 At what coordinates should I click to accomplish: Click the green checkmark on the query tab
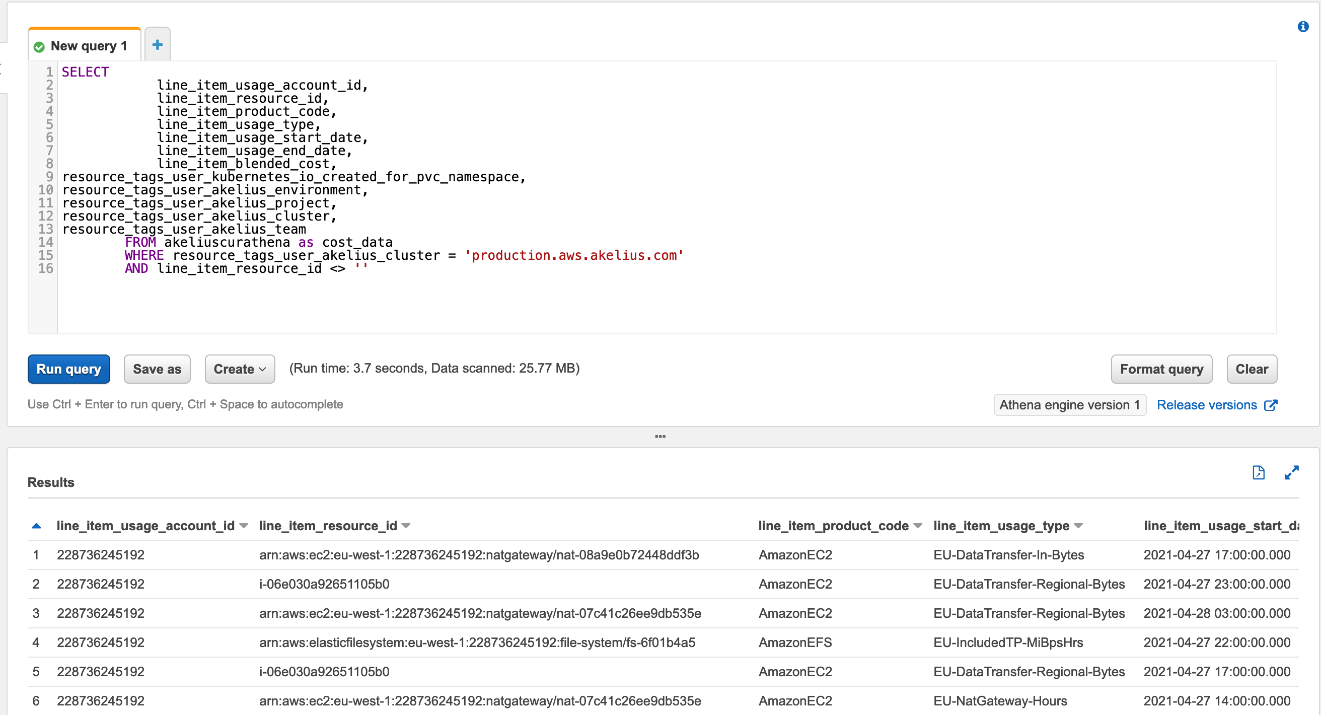point(39,46)
